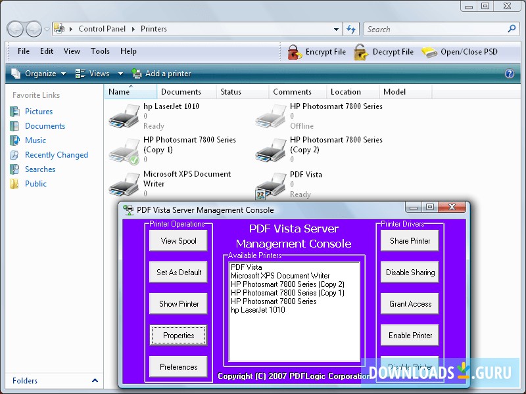This screenshot has height=394, width=526.
Task: Click the Set As Default button
Action: 178,272
